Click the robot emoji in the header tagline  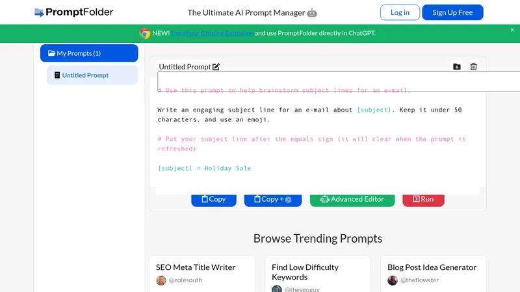312,13
